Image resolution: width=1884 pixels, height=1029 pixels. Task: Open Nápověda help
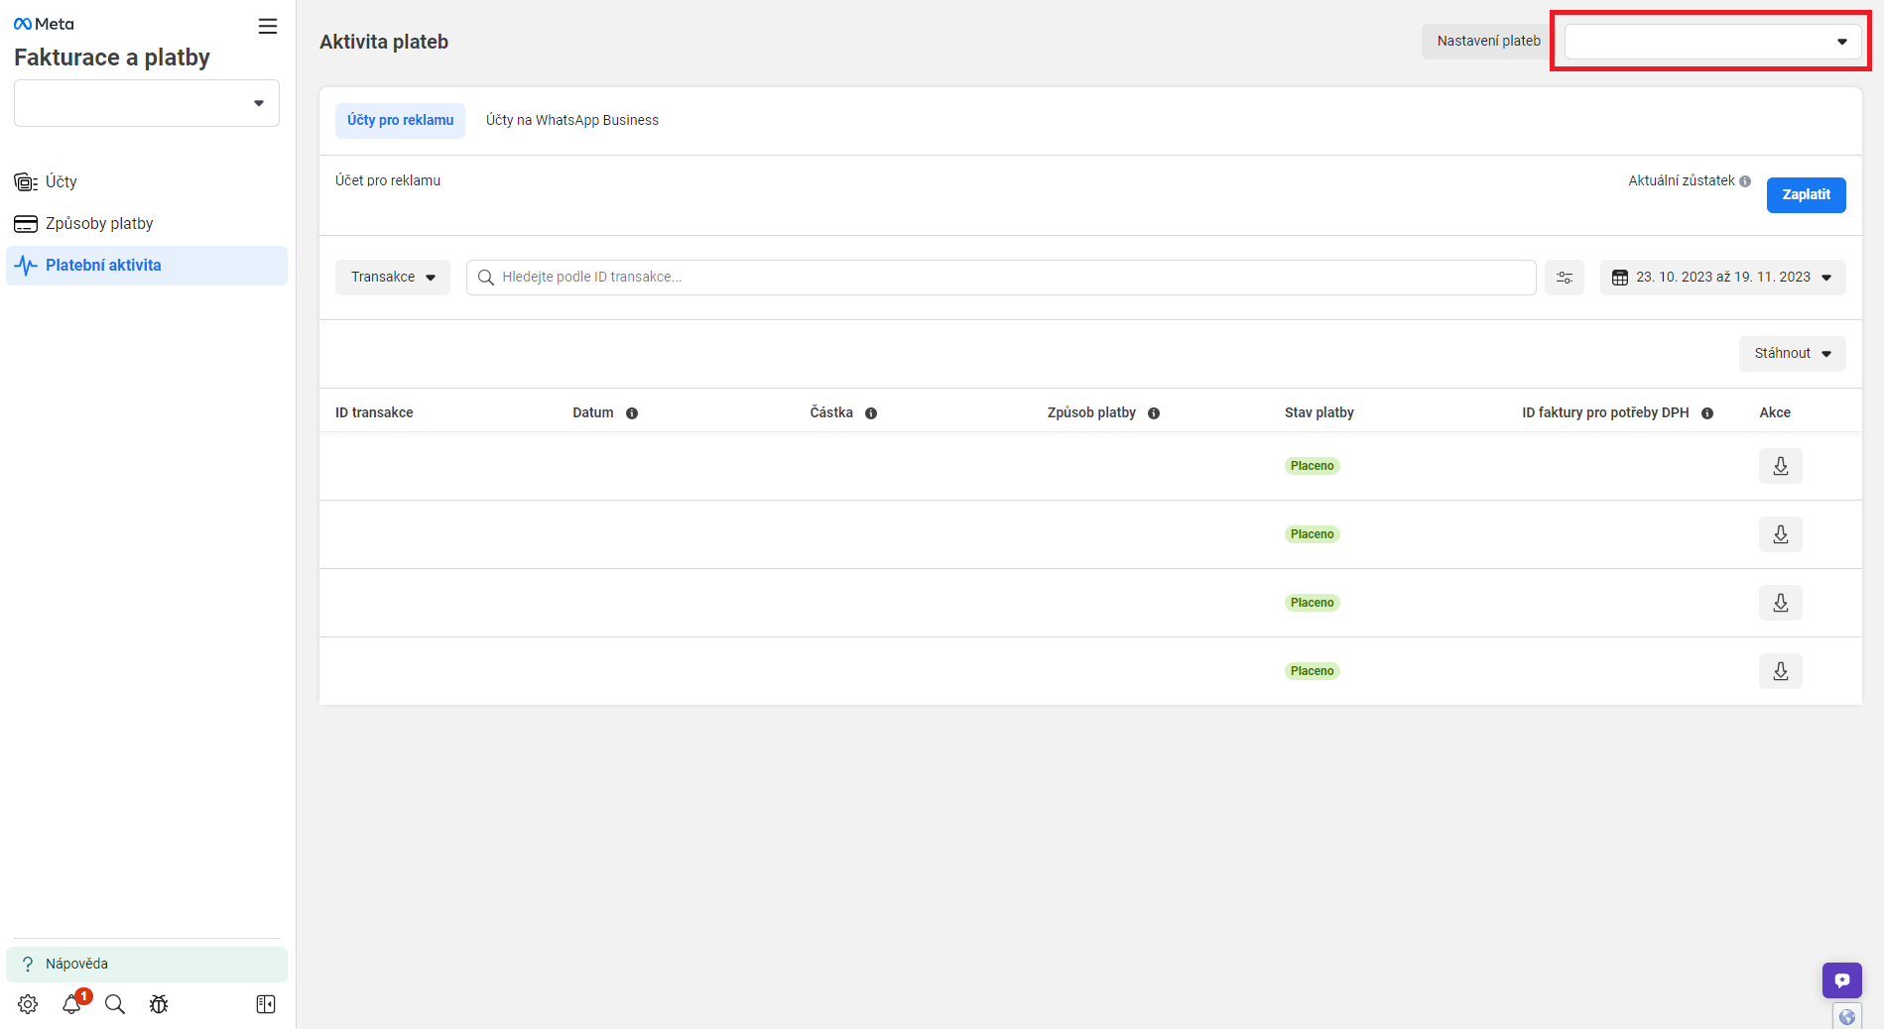(147, 964)
